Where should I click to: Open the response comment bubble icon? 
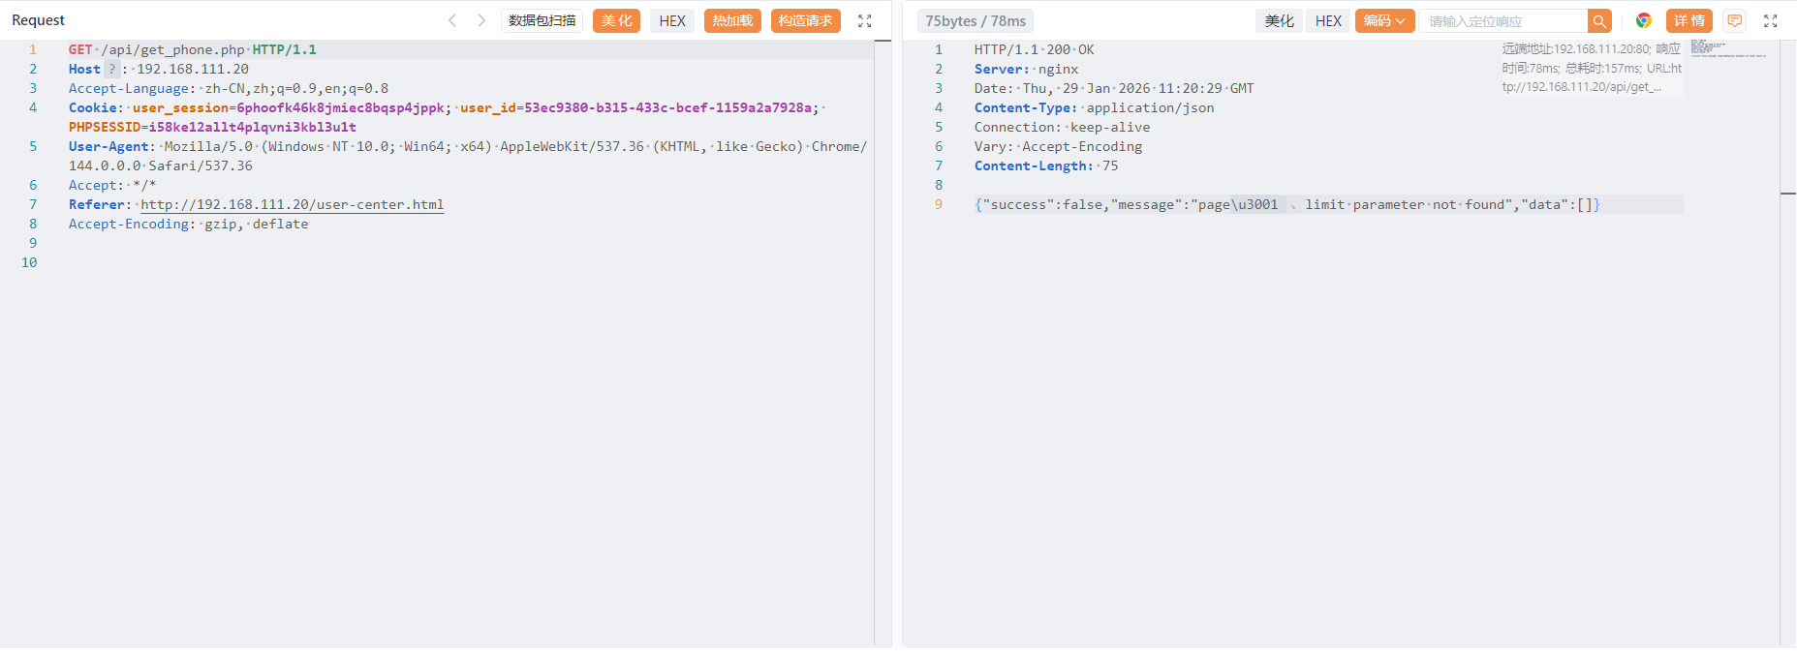click(1735, 20)
